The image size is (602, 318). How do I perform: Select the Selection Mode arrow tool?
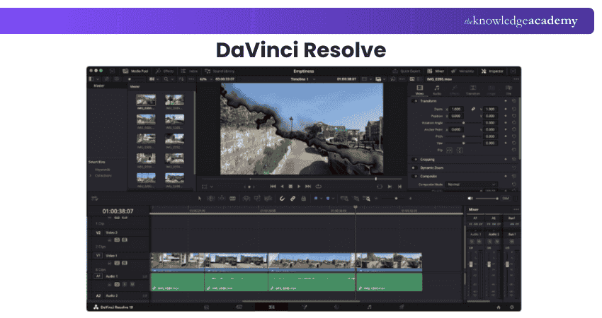[x=200, y=199]
